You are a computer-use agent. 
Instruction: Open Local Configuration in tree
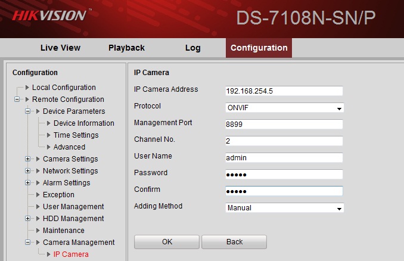64,88
